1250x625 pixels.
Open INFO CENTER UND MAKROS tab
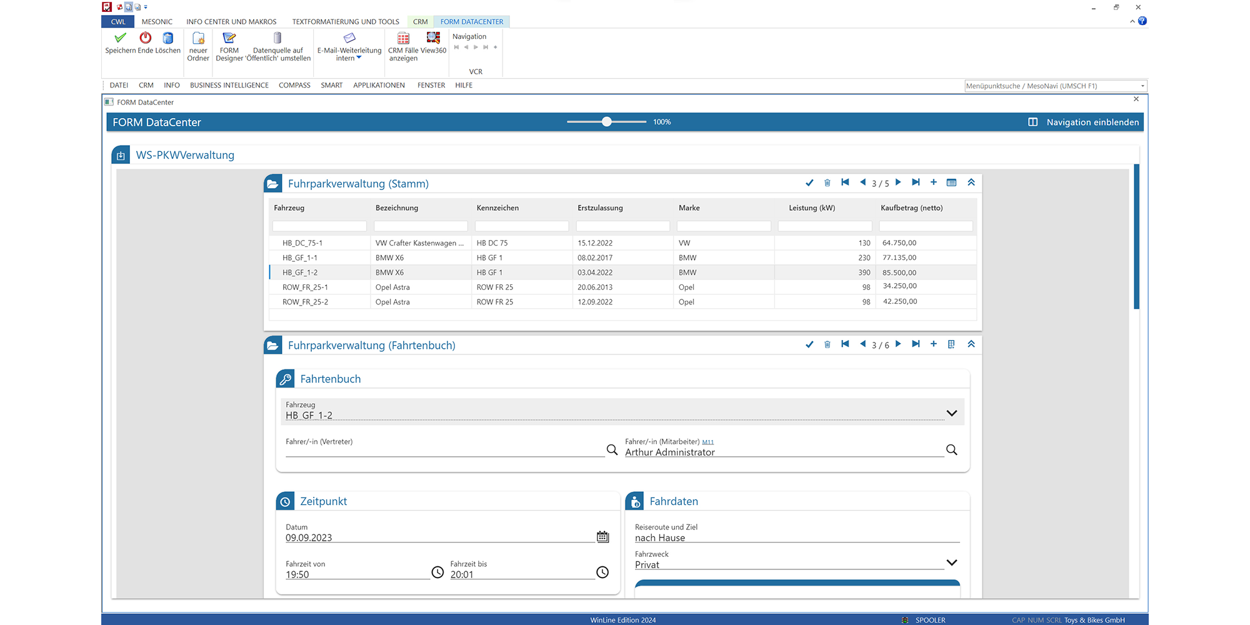(x=231, y=22)
